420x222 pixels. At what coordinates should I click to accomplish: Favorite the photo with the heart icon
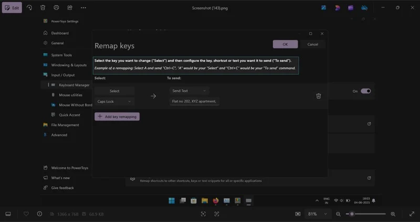point(26,214)
